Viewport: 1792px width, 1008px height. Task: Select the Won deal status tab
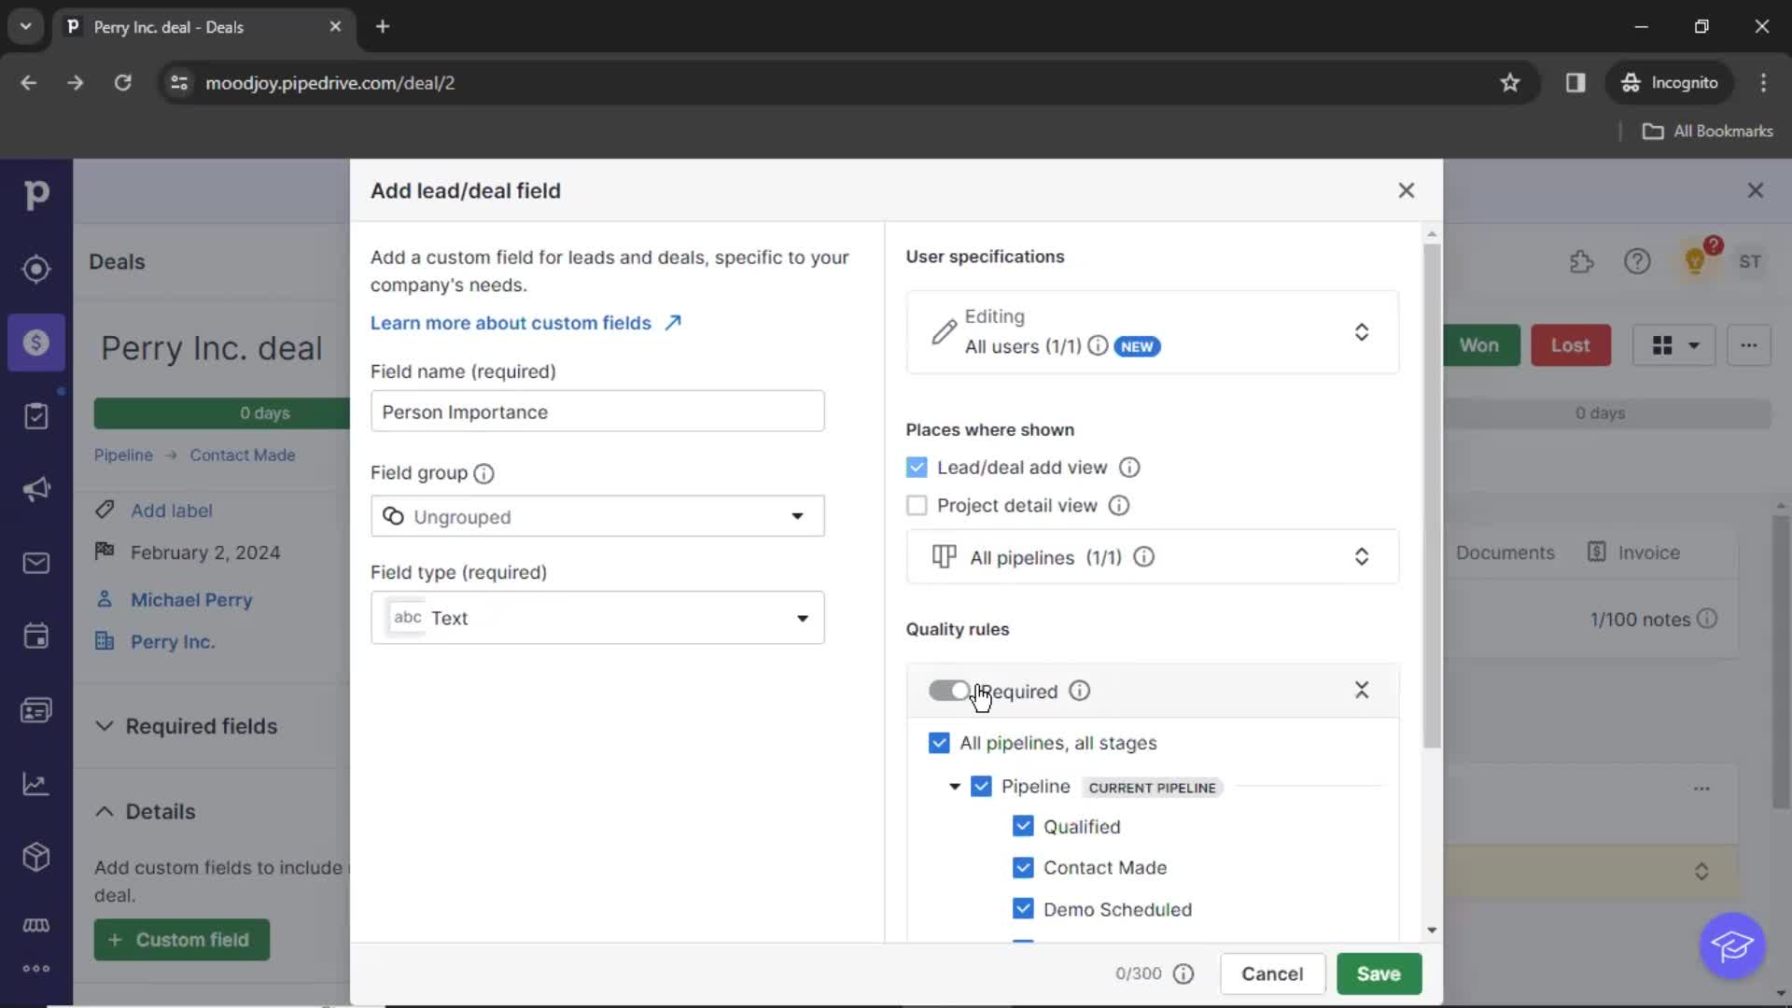point(1478,344)
